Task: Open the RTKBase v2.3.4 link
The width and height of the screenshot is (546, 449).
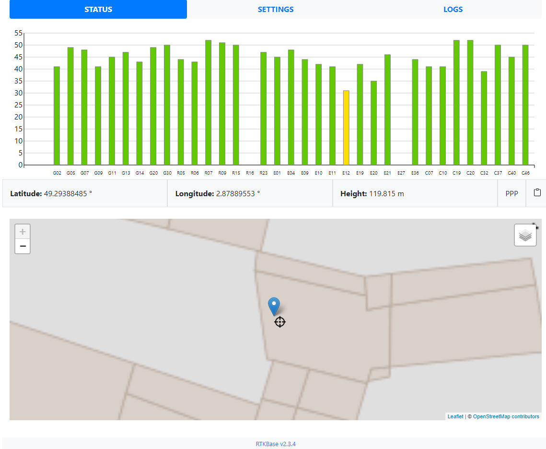Action: (x=276, y=444)
